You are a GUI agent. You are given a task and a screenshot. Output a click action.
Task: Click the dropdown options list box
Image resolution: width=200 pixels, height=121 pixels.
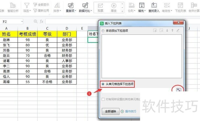142,56
